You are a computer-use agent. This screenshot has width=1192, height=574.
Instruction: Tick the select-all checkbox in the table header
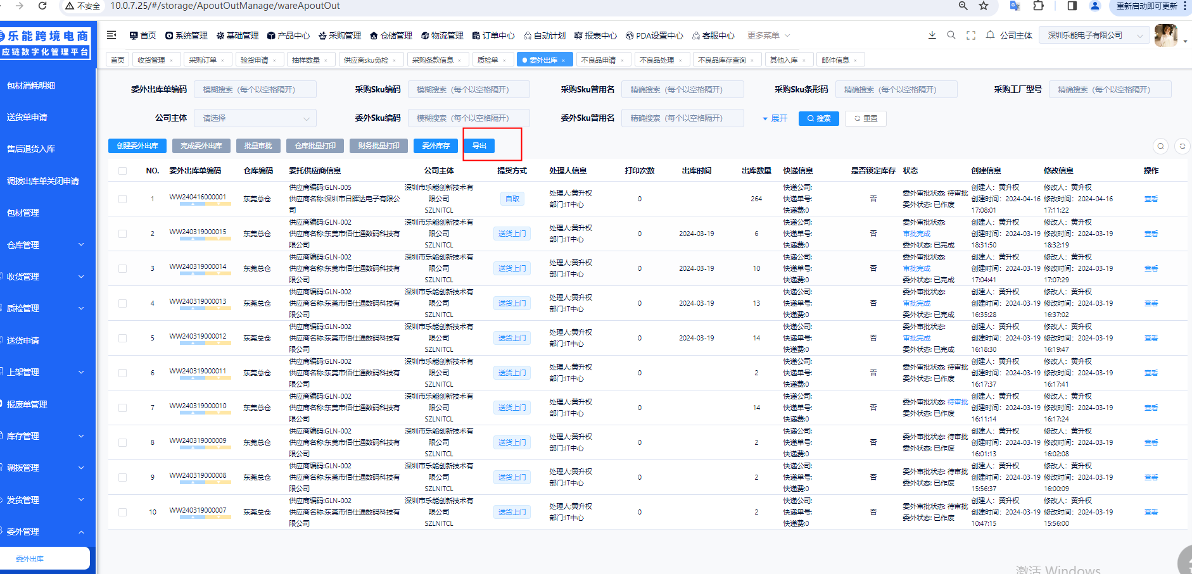(x=123, y=171)
